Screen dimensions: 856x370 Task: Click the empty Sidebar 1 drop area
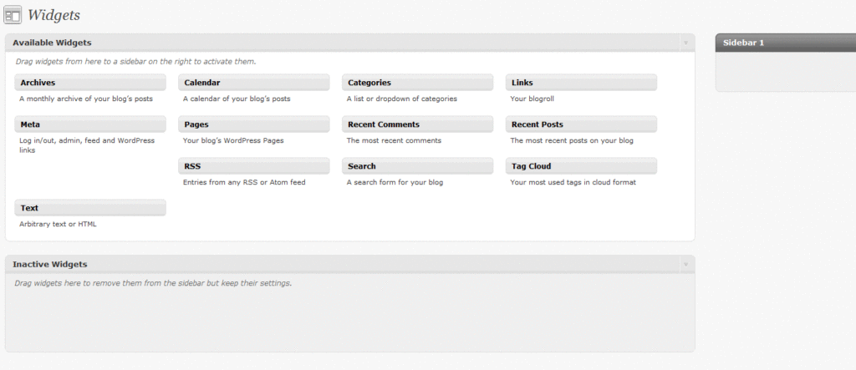click(x=786, y=72)
